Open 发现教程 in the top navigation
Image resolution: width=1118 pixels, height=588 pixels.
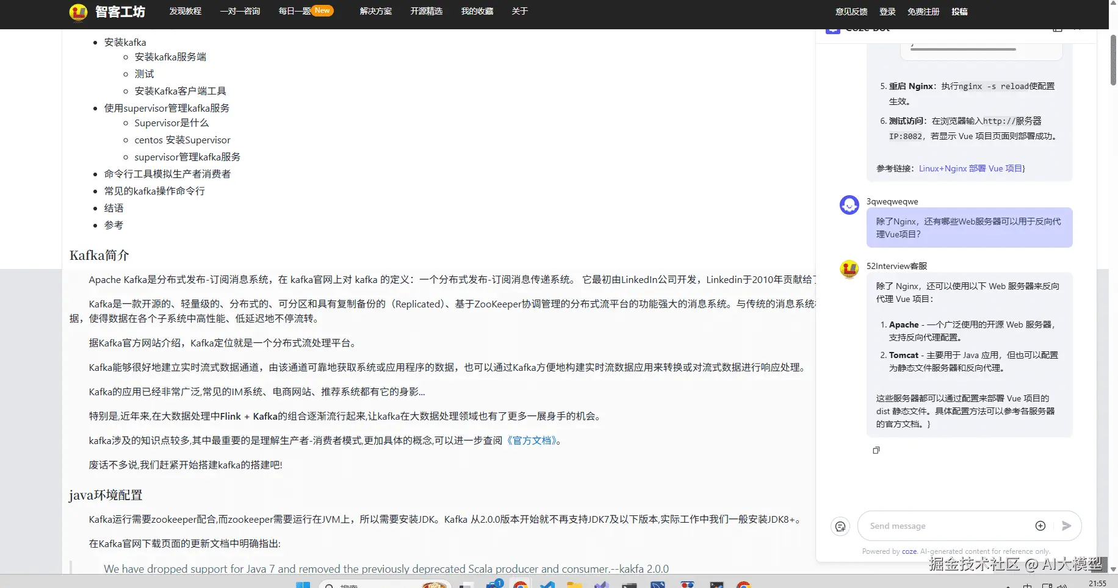186,12
